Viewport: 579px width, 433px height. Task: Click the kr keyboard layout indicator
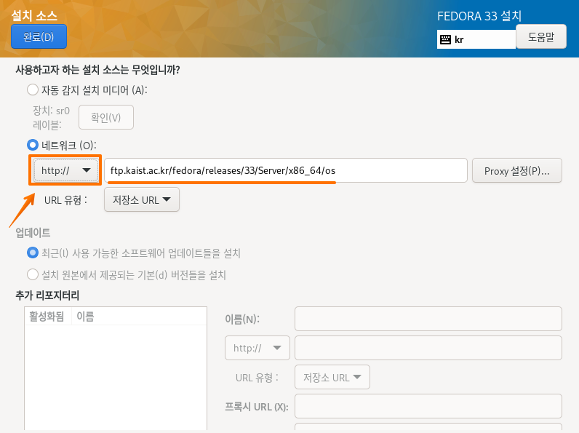[476, 39]
